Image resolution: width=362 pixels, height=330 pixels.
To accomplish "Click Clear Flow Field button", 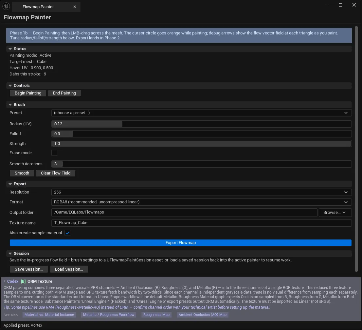I will [x=56, y=173].
